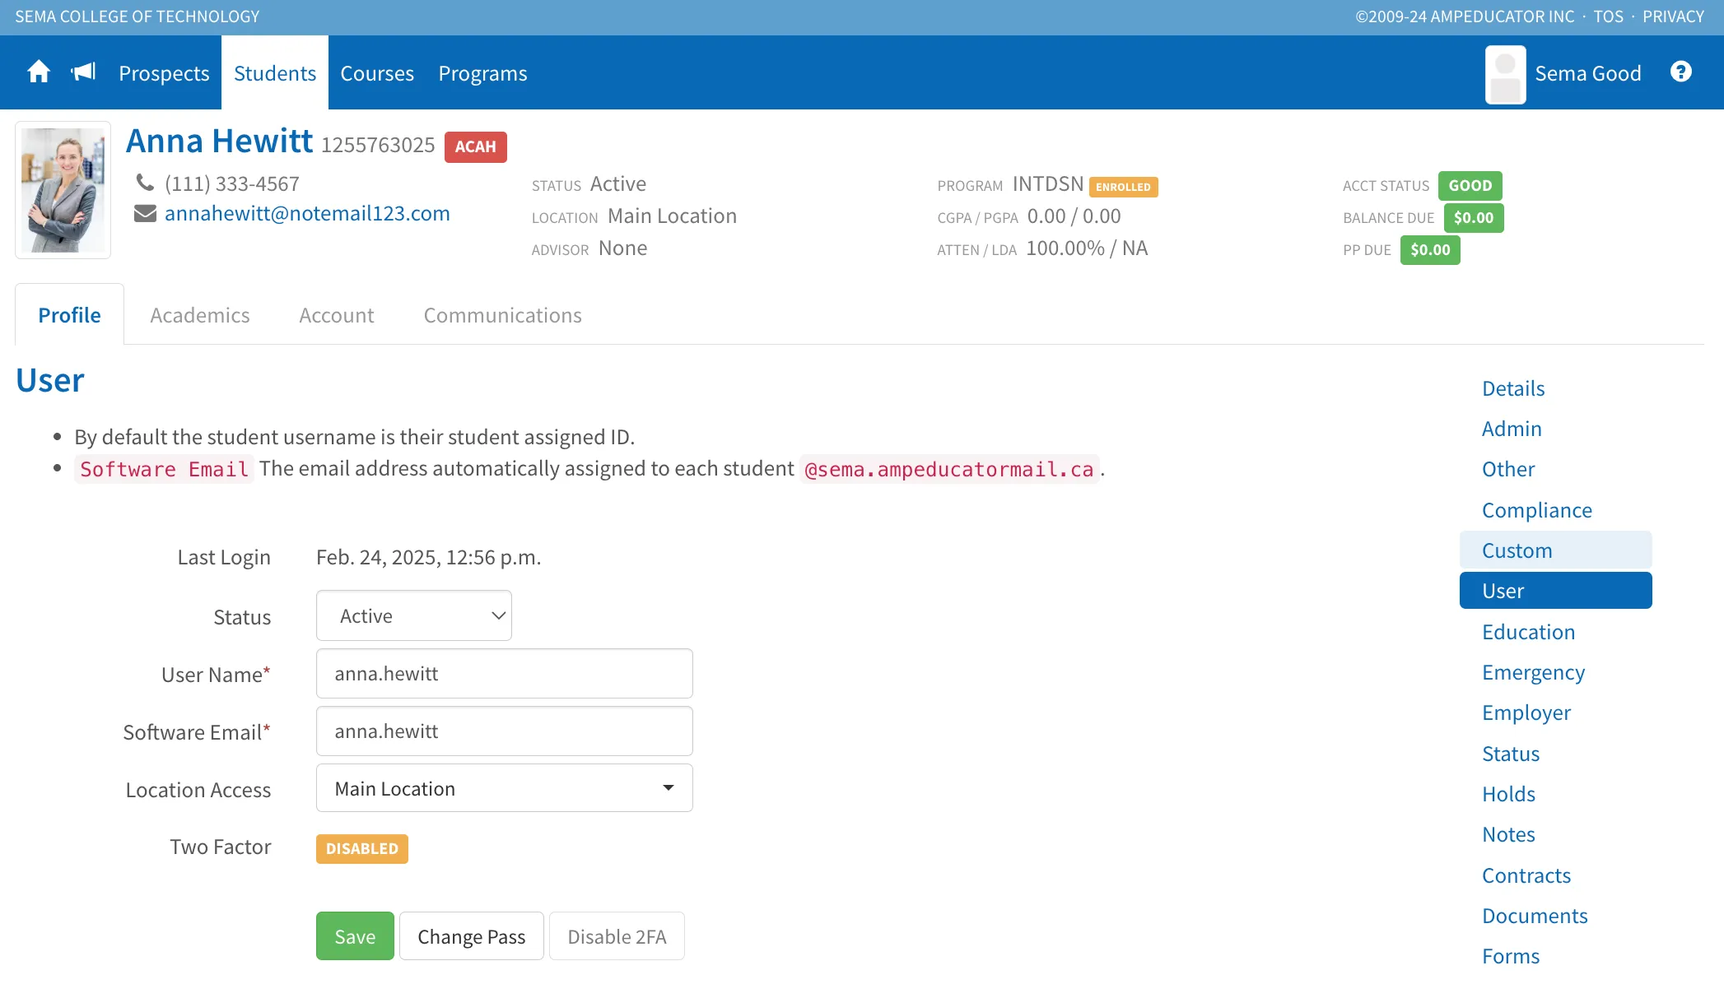The height and width of the screenshot is (984, 1724).
Task: Save the user settings
Action: (x=355, y=936)
